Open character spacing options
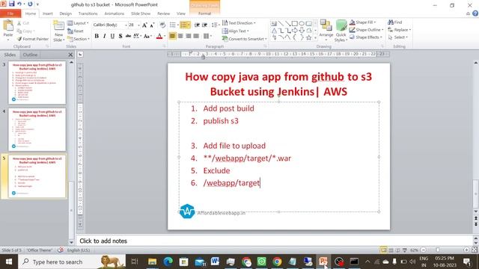This screenshot has width=479, height=269. point(137,36)
